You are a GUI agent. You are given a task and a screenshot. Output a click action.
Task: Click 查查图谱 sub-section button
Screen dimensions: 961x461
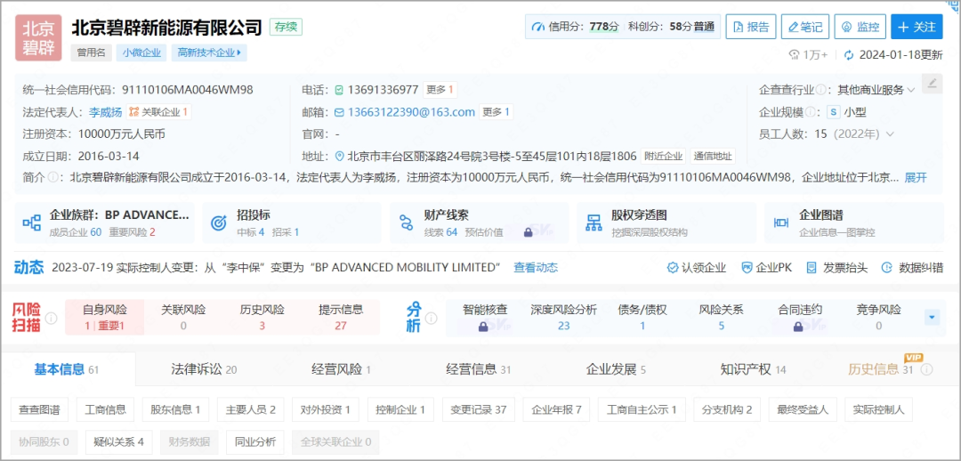point(39,409)
